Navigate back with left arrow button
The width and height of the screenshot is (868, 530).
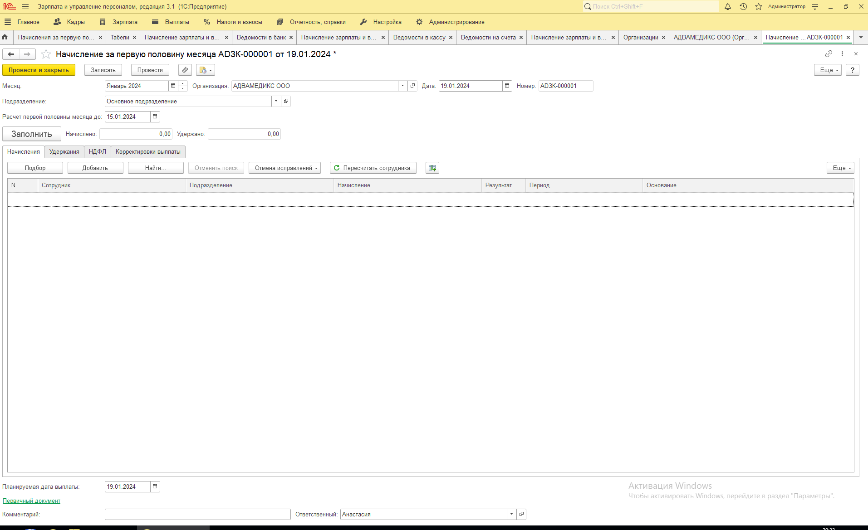(11, 54)
